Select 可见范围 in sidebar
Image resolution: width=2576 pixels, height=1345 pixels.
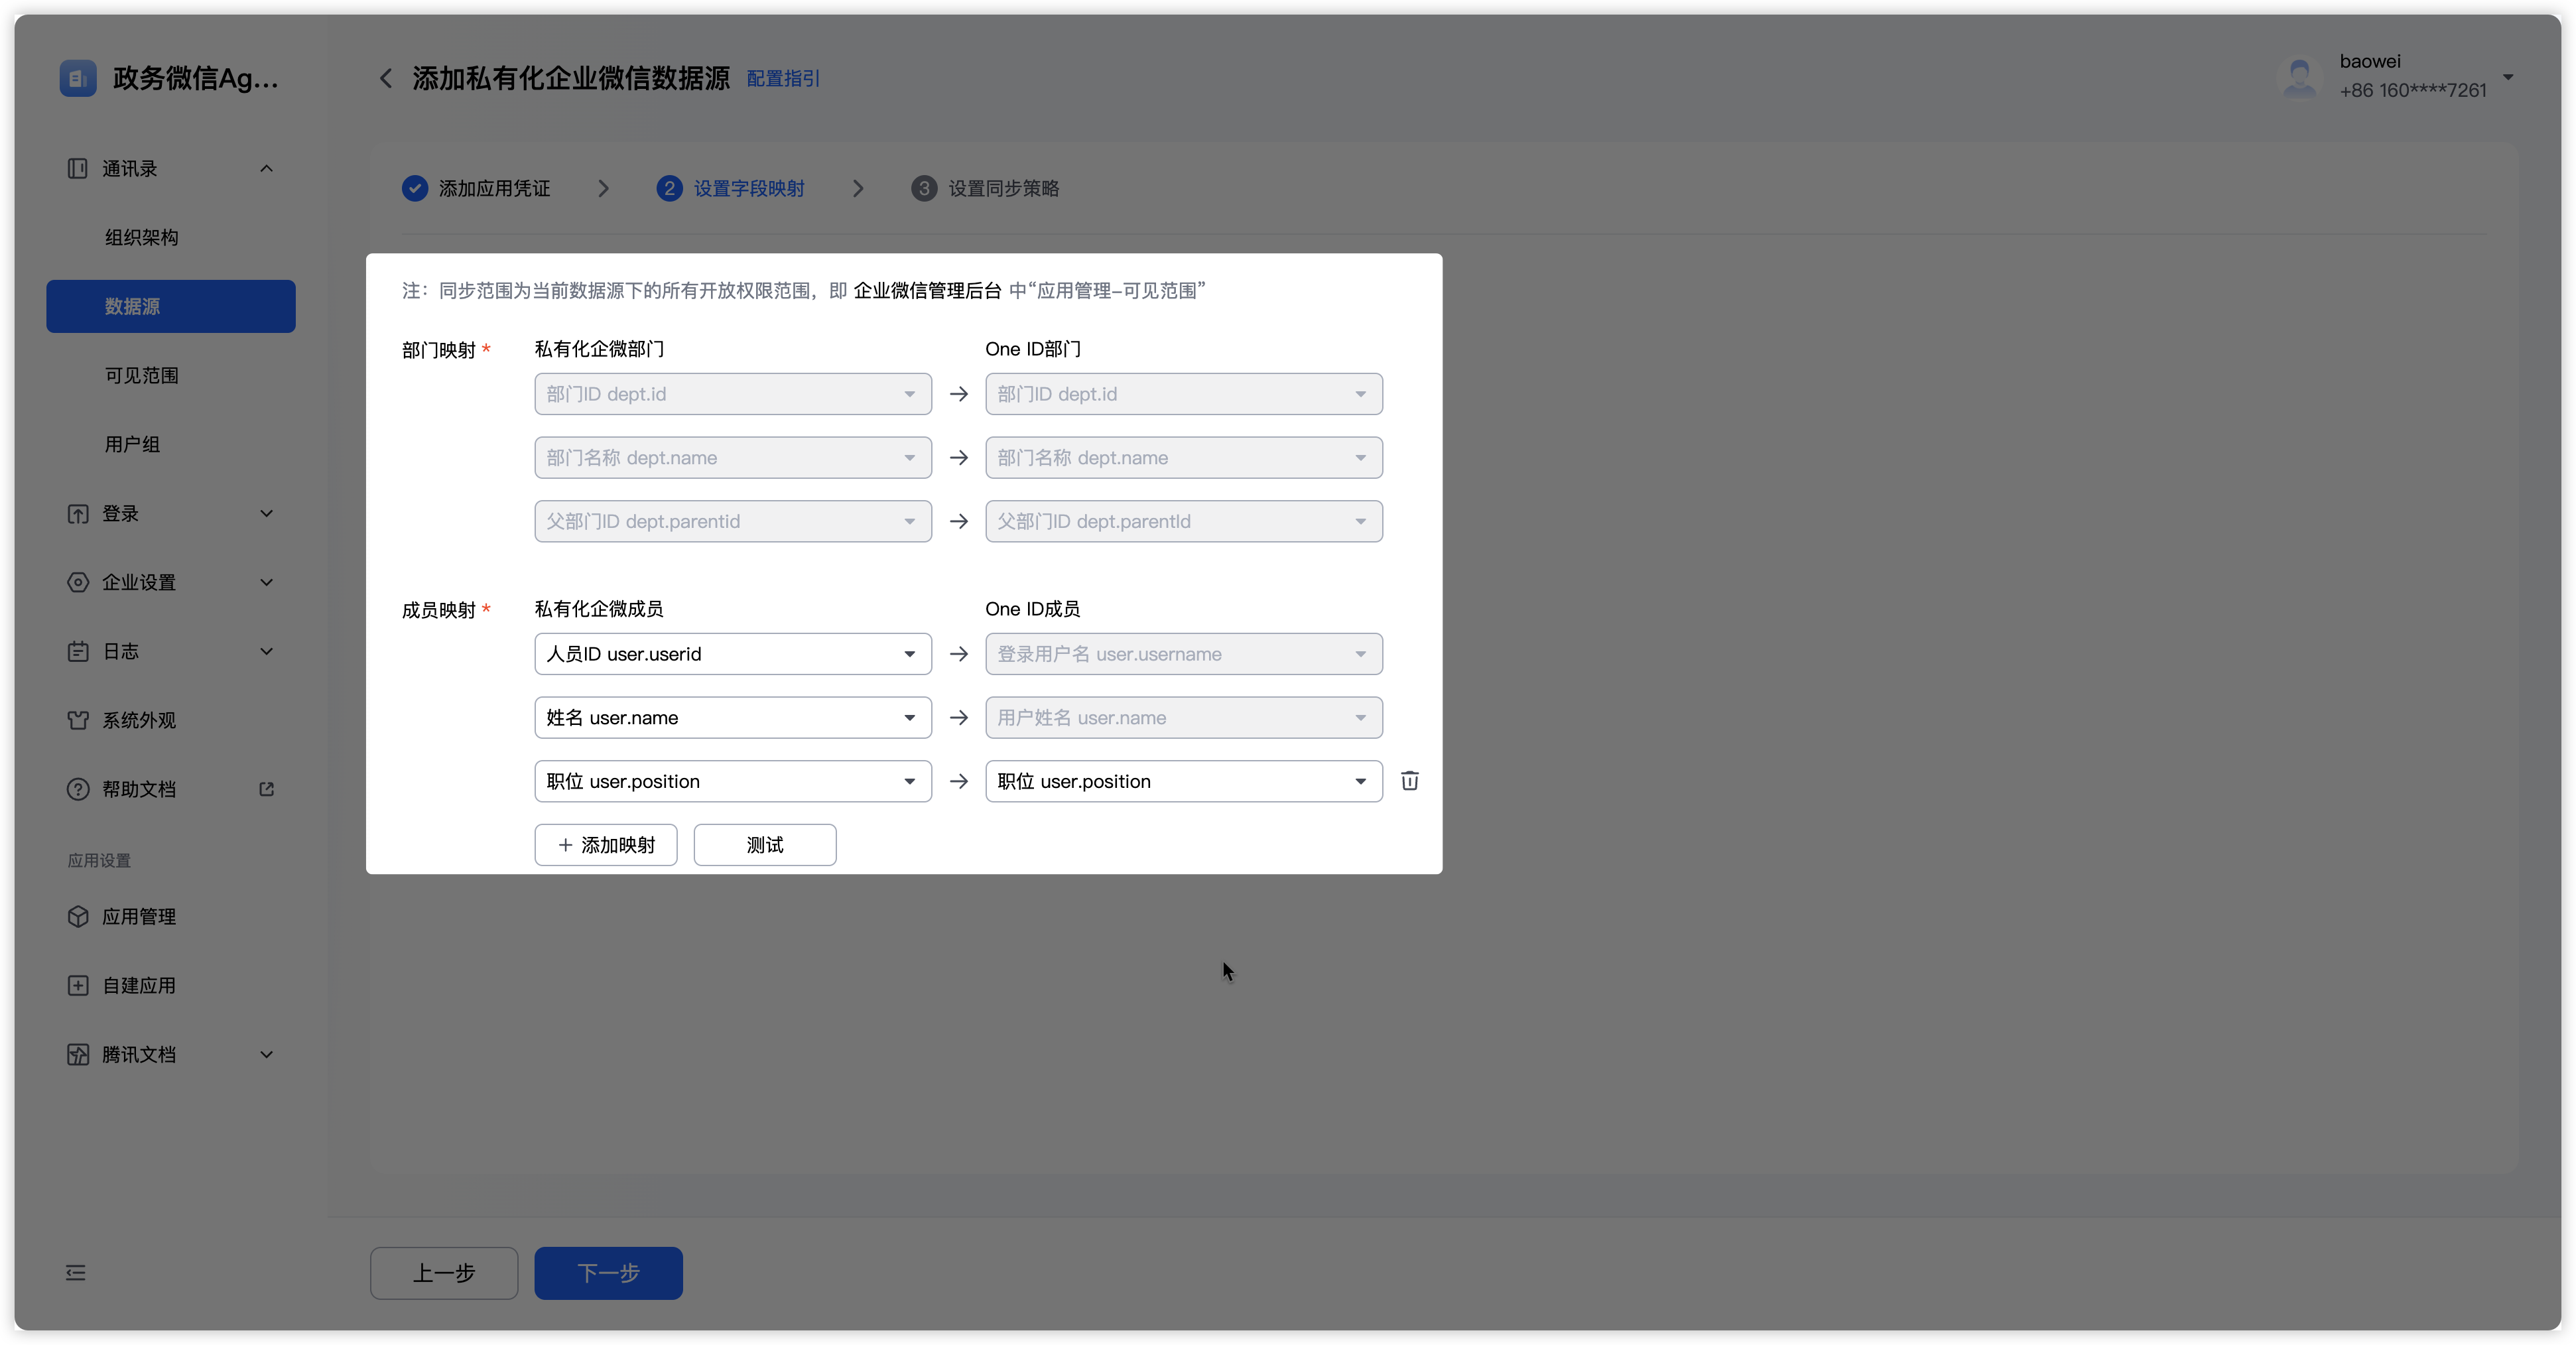pyautogui.click(x=141, y=376)
